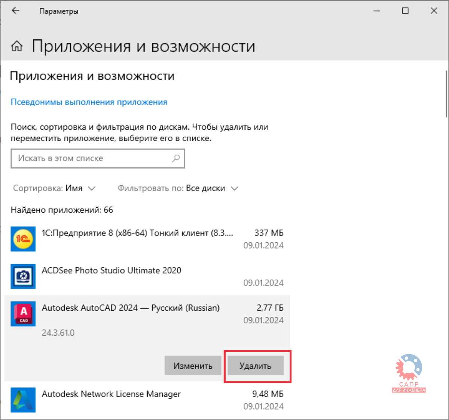
Task: Select Autodesk Network License Manager row
Action: pos(147,400)
